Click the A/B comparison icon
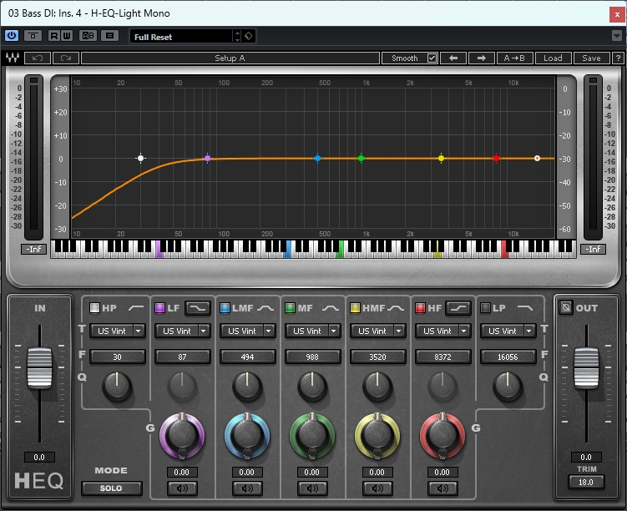 tap(88, 36)
